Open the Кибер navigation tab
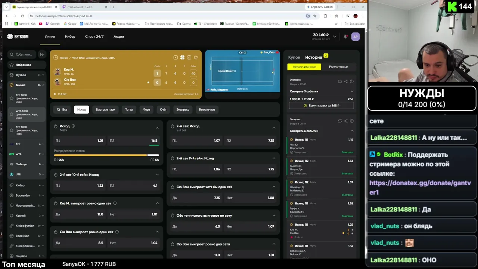This screenshot has width=478, height=269. pos(70,37)
